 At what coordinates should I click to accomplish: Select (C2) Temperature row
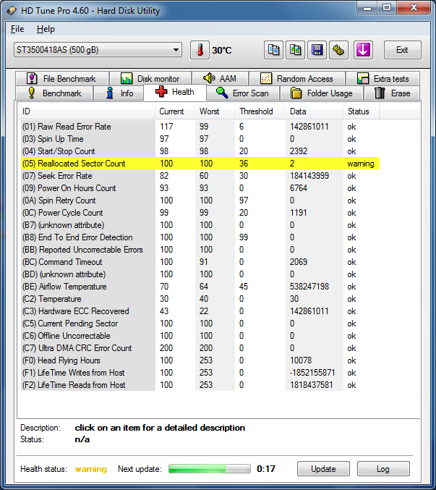point(200,299)
